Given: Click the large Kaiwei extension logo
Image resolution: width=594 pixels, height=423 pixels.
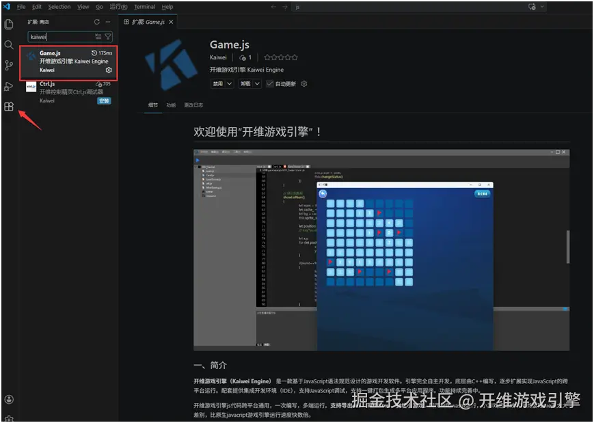Looking at the screenshot, I should (x=170, y=65).
